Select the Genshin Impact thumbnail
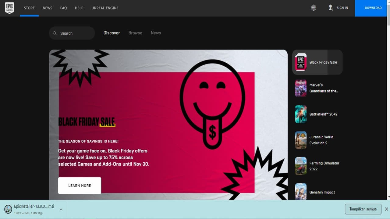 pos(301,191)
